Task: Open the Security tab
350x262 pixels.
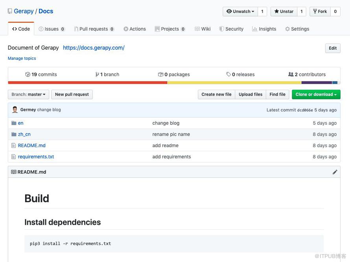Action: (x=231, y=29)
